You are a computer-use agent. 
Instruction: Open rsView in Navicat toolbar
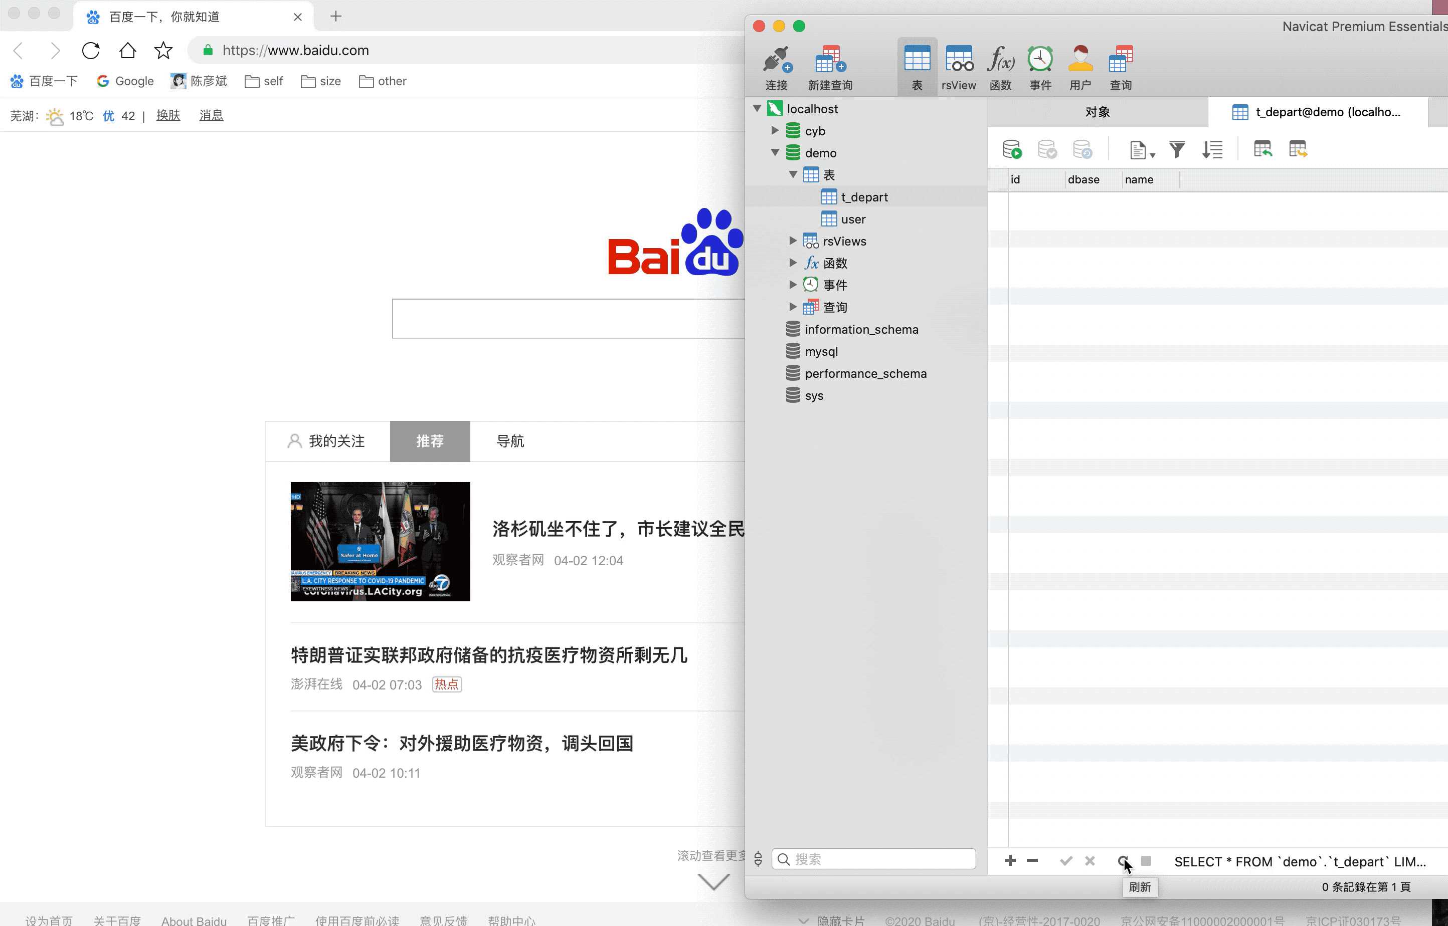pos(958,67)
